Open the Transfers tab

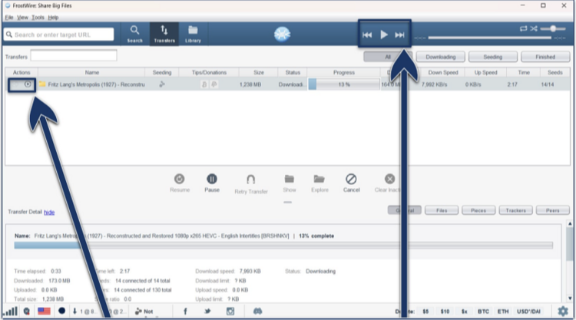click(x=164, y=34)
